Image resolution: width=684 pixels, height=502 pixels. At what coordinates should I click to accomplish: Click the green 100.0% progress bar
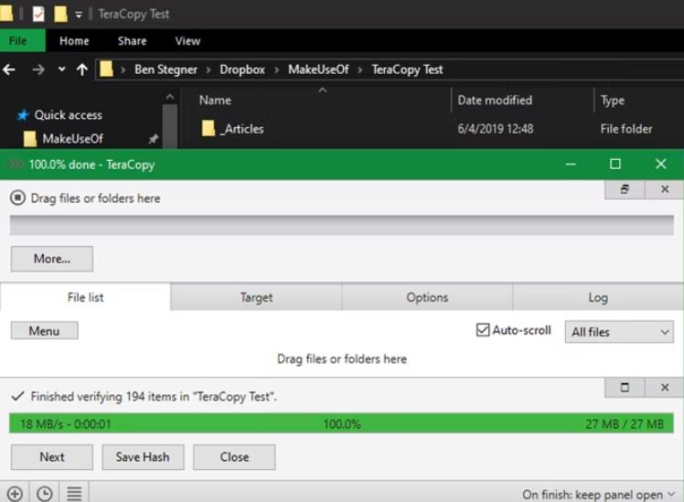[x=342, y=424]
